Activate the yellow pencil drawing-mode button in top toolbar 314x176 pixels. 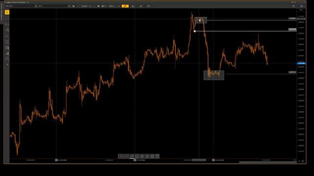[125, 6]
